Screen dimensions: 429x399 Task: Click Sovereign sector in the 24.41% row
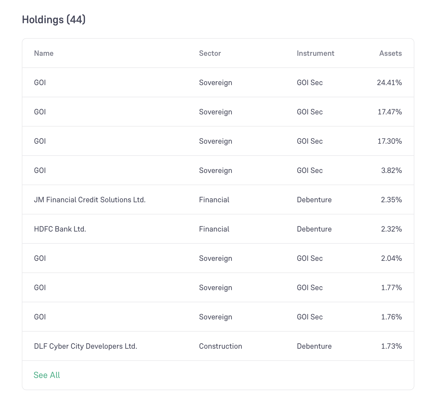point(215,83)
